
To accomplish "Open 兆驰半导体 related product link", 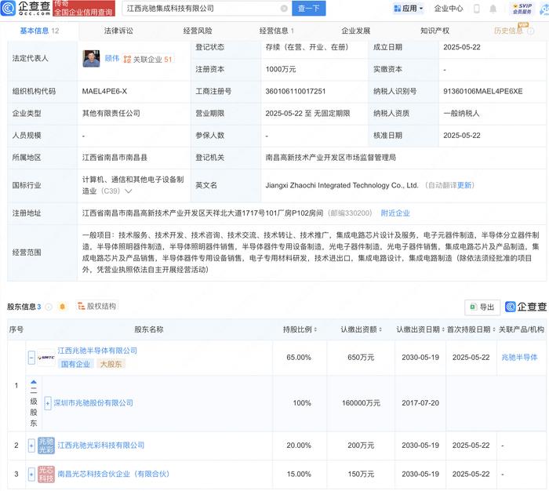I will point(519,358).
